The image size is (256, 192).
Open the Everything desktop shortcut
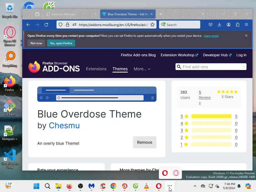10,59
